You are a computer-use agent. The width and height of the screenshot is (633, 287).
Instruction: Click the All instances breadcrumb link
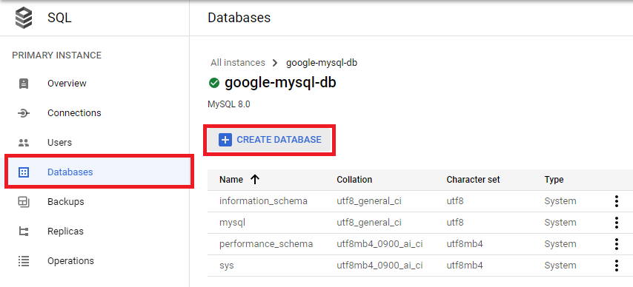(x=238, y=63)
